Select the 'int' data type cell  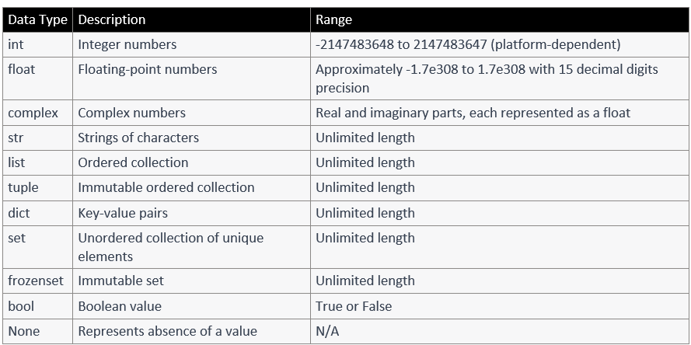click(37, 44)
